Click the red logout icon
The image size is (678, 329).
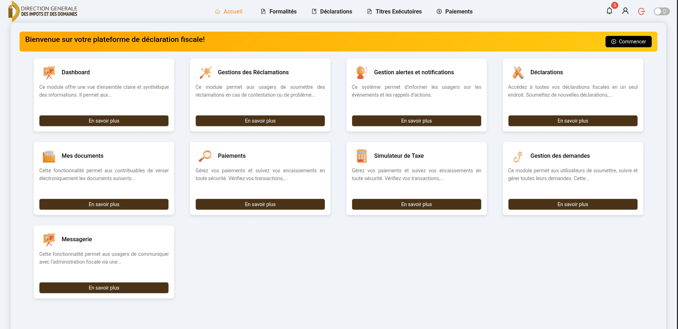click(641, 11)
